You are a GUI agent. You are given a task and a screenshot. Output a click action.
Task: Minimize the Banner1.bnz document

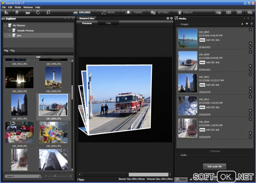pos(168,18)
